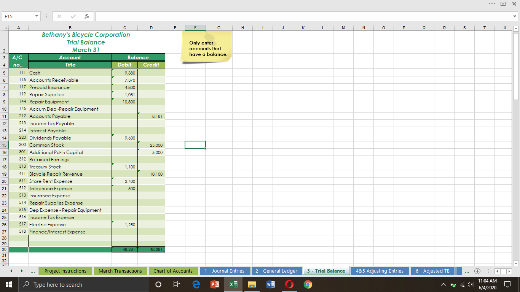Click the Windows search box
This screenshot has width=520, height=292.
[84, 284]
